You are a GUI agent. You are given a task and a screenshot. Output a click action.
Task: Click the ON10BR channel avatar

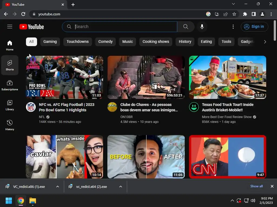pos(112,107)
